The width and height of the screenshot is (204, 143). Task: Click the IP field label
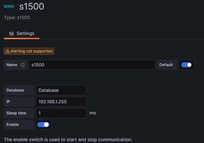tap(8, 102)
